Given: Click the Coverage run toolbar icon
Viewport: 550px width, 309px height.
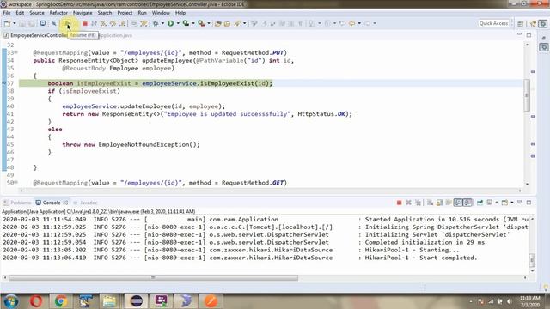Looking at the screenshot, I should (x=186, y=23).
